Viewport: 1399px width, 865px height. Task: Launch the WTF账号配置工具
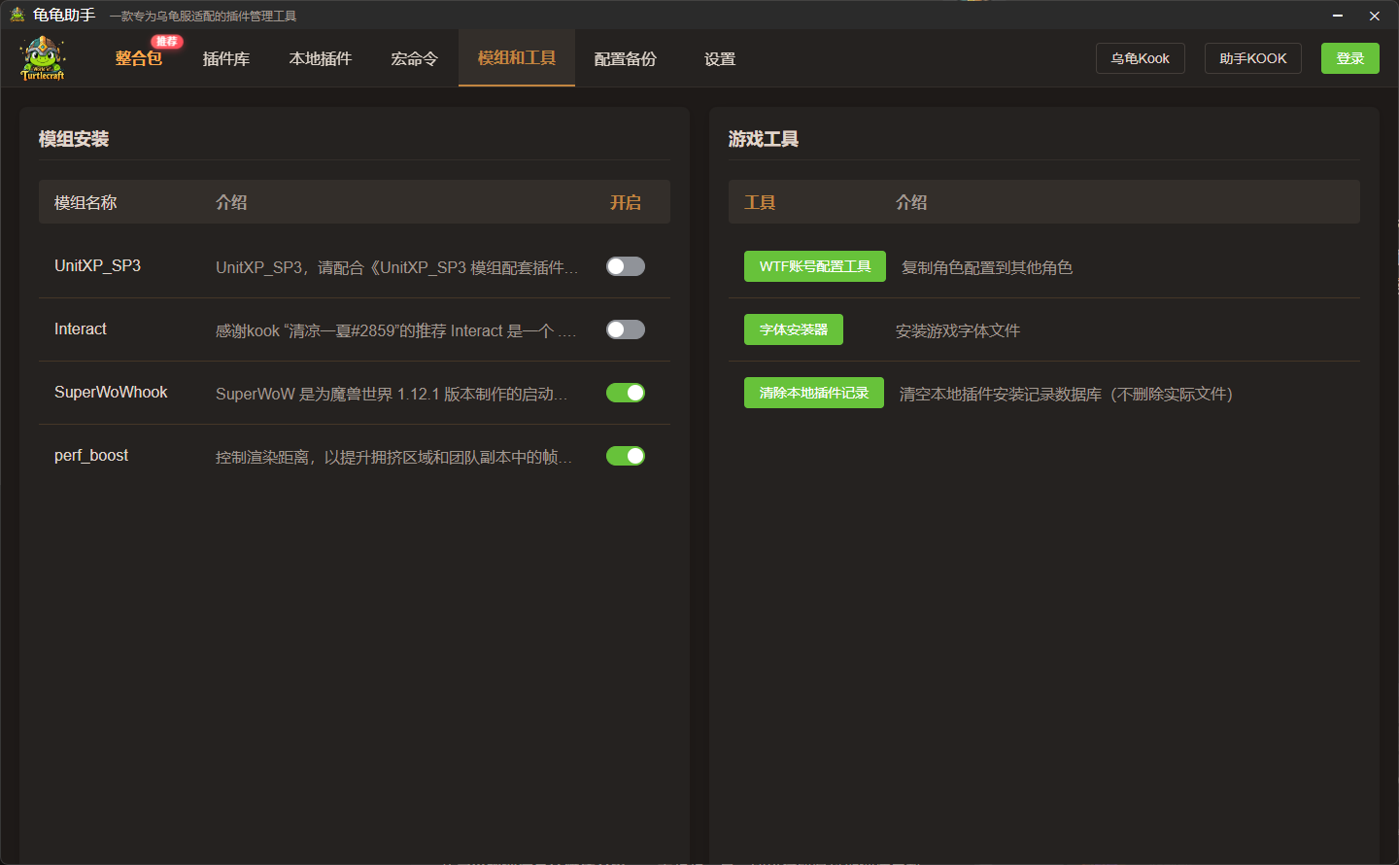[x=814, y=265]
